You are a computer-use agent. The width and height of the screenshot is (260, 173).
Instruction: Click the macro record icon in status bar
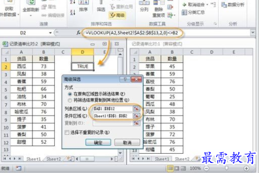coord(19,168)
